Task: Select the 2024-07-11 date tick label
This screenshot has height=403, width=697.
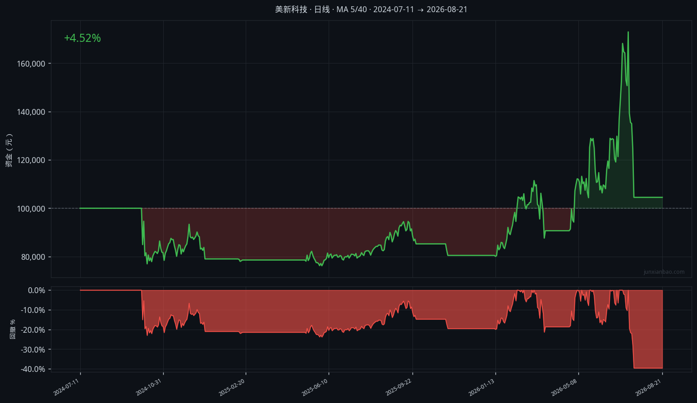Action: tap(66, 387)
